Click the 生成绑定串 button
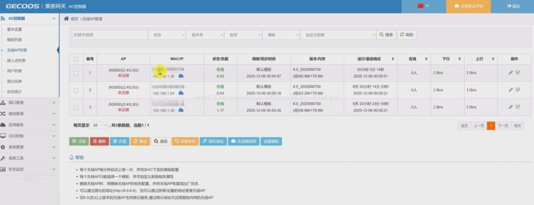 pos(244,141)
